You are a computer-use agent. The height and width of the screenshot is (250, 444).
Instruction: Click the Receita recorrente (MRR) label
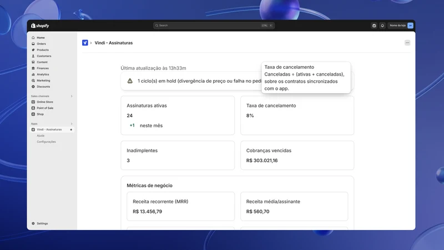pyautogui.click(x=160, y=202)
